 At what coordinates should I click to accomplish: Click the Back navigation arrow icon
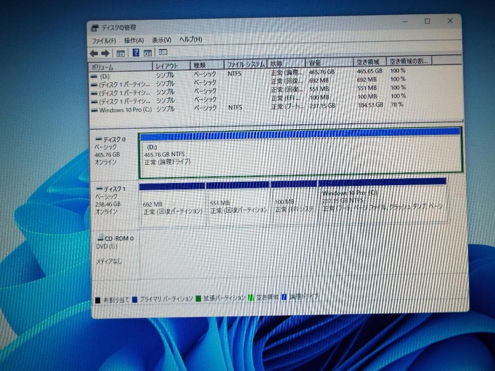[94, 53]
